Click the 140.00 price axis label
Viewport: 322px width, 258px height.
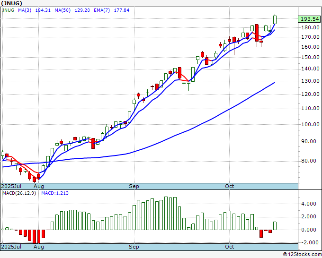click(310, 69)
